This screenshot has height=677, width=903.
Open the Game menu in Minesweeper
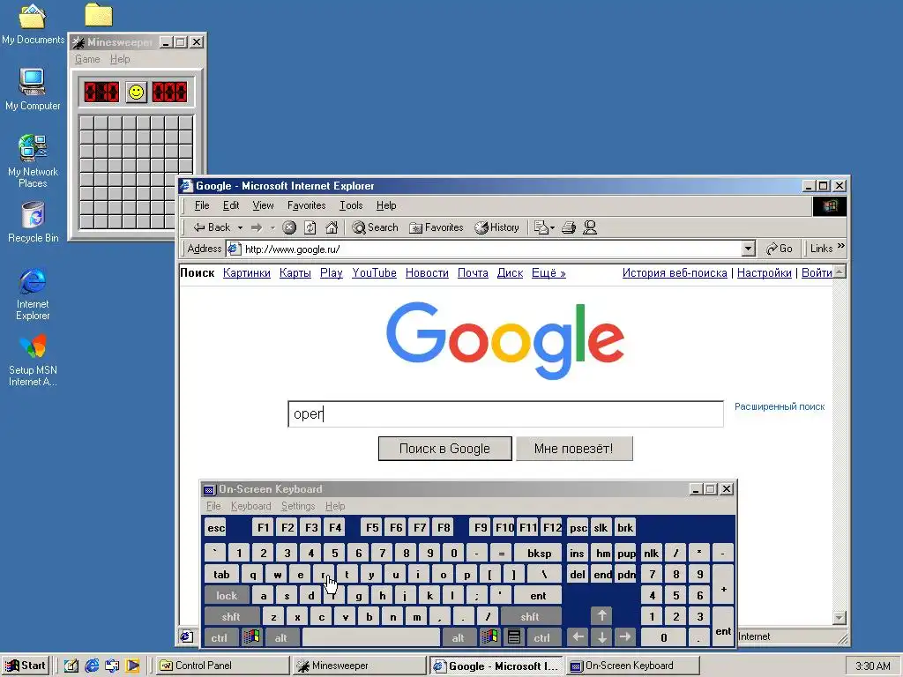click(87, 59)
